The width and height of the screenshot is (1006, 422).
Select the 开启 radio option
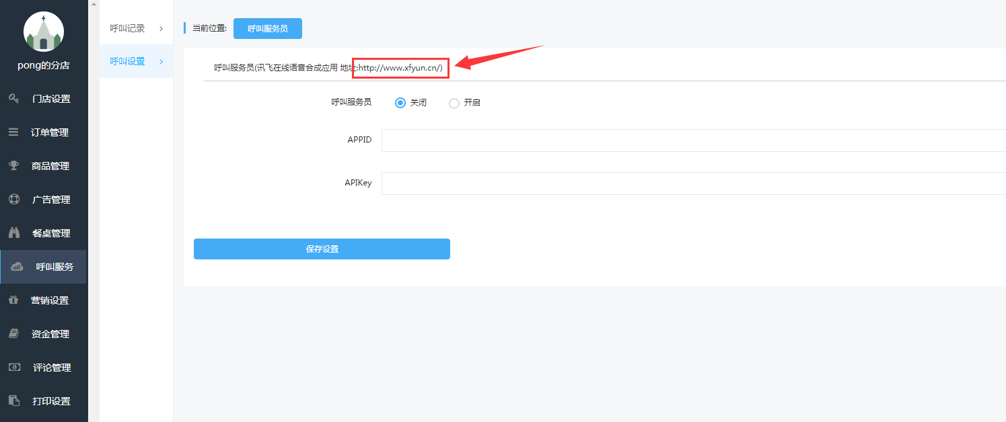(454, 103)
